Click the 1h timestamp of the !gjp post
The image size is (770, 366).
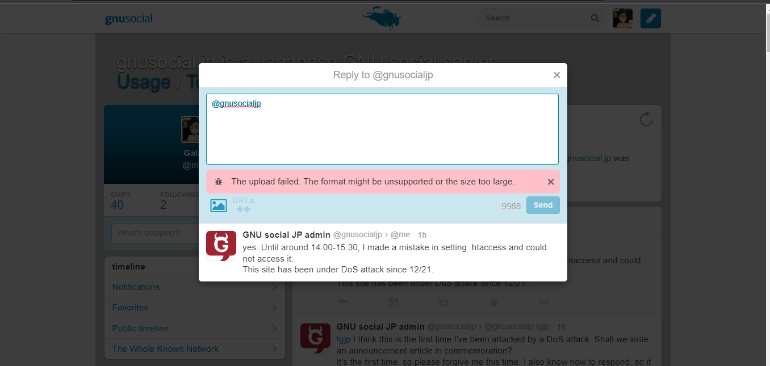coord(561,327)
